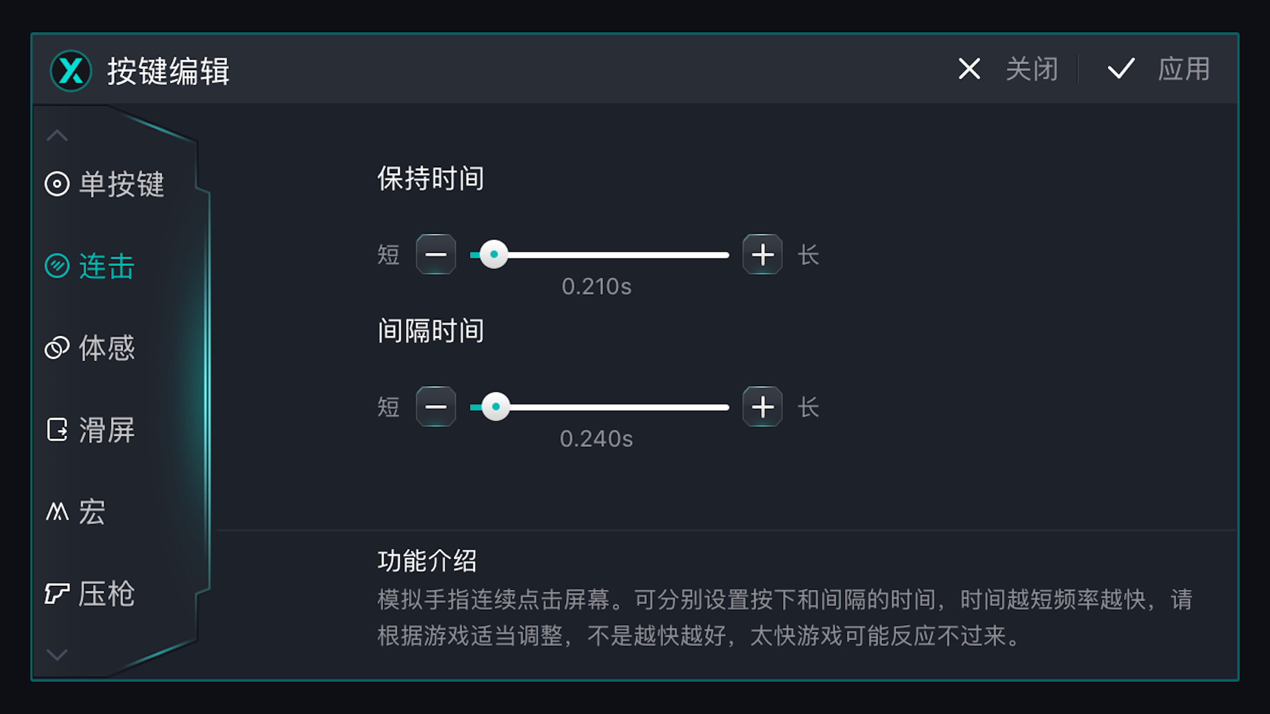Decrease 间隔时间 with the minus button

(x=437, y=407)
